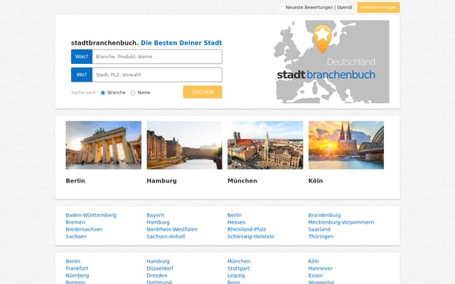
Task: Open the Dresden city link
Action: (x=157, y=275)
